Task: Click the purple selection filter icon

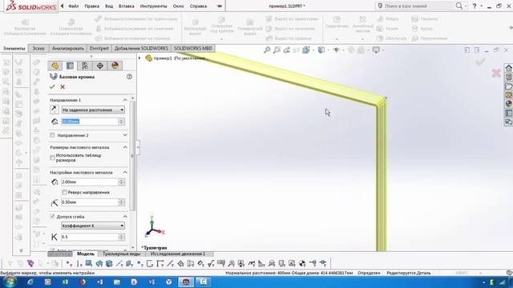Action: pyautogui.click(x=30, y=263)
